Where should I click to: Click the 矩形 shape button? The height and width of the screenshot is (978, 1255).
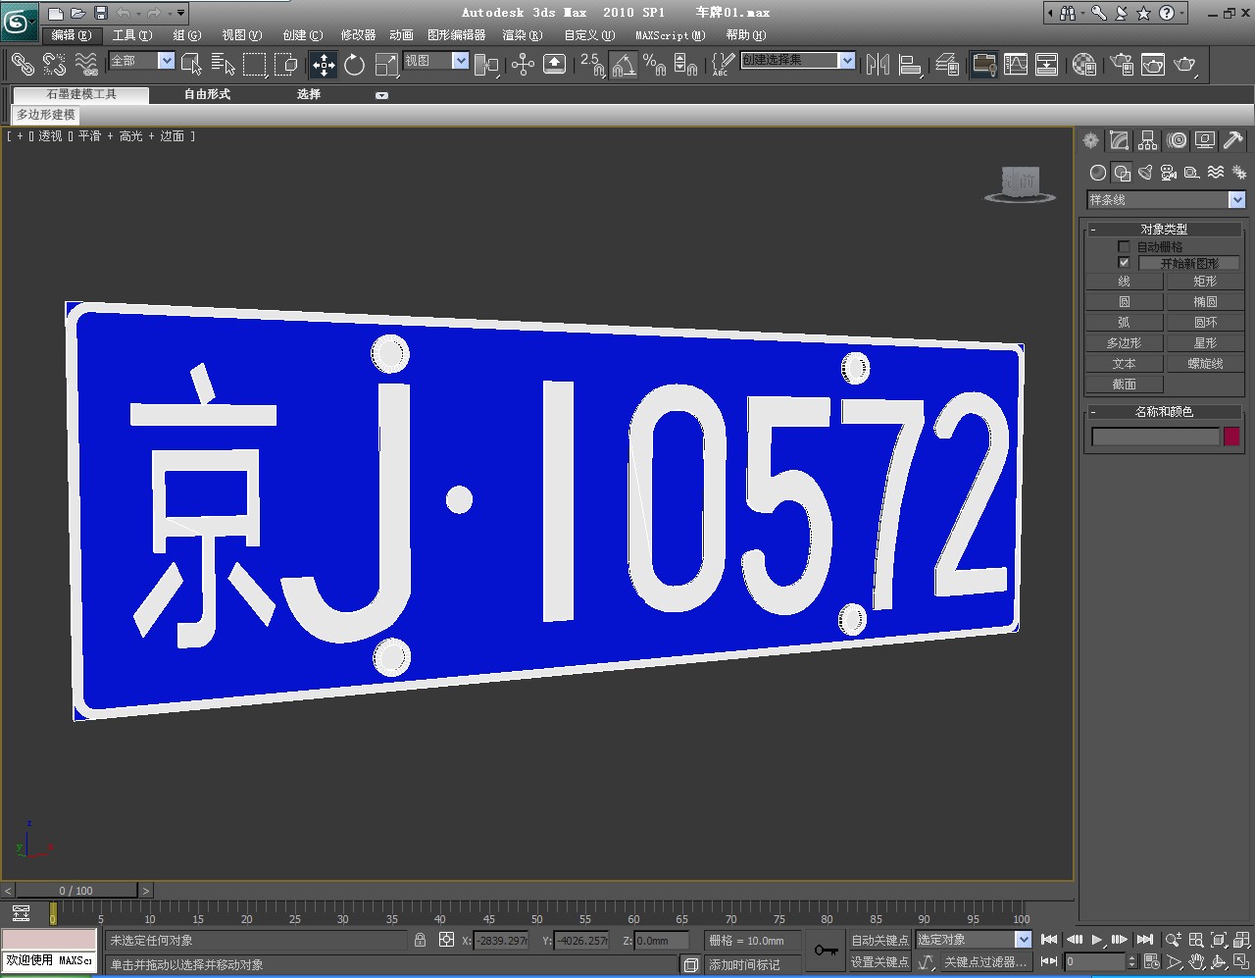(1205, 282)
